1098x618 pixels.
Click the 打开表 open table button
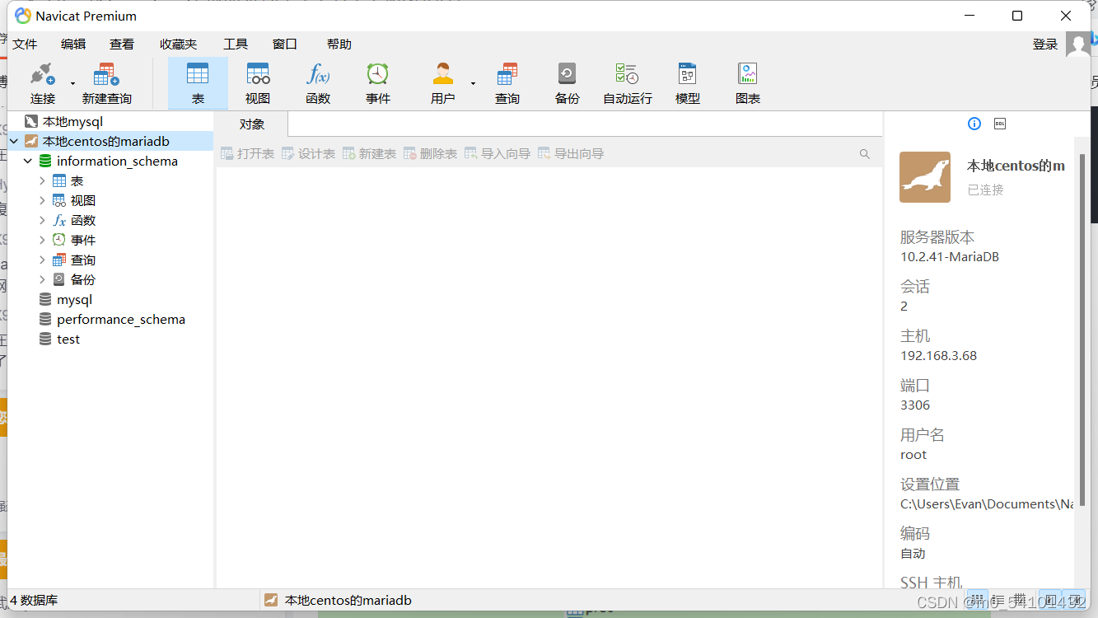click(x=248, y=154)
